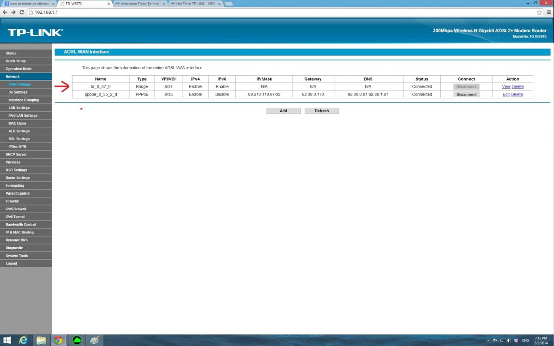Open the Parent Control menu
The width and height of the screenshot is (554, 346).
26,193
